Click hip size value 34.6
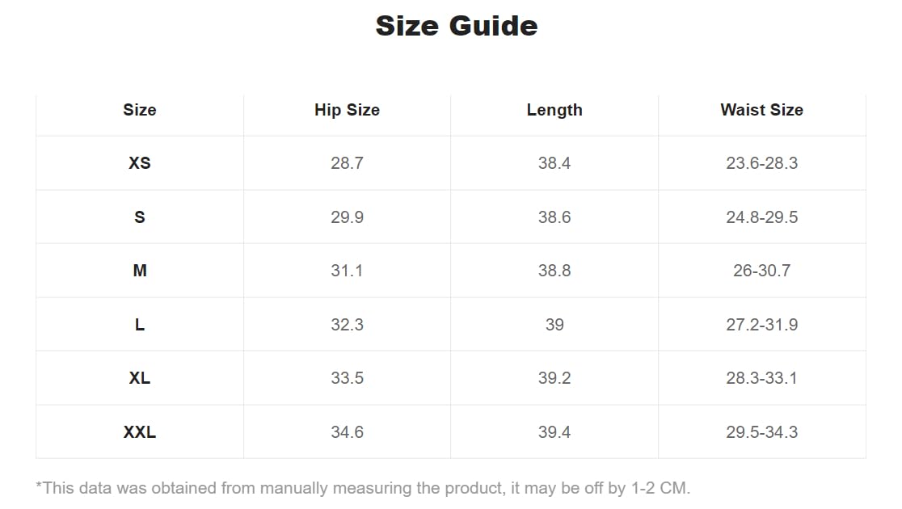 [x=347, y=432]
